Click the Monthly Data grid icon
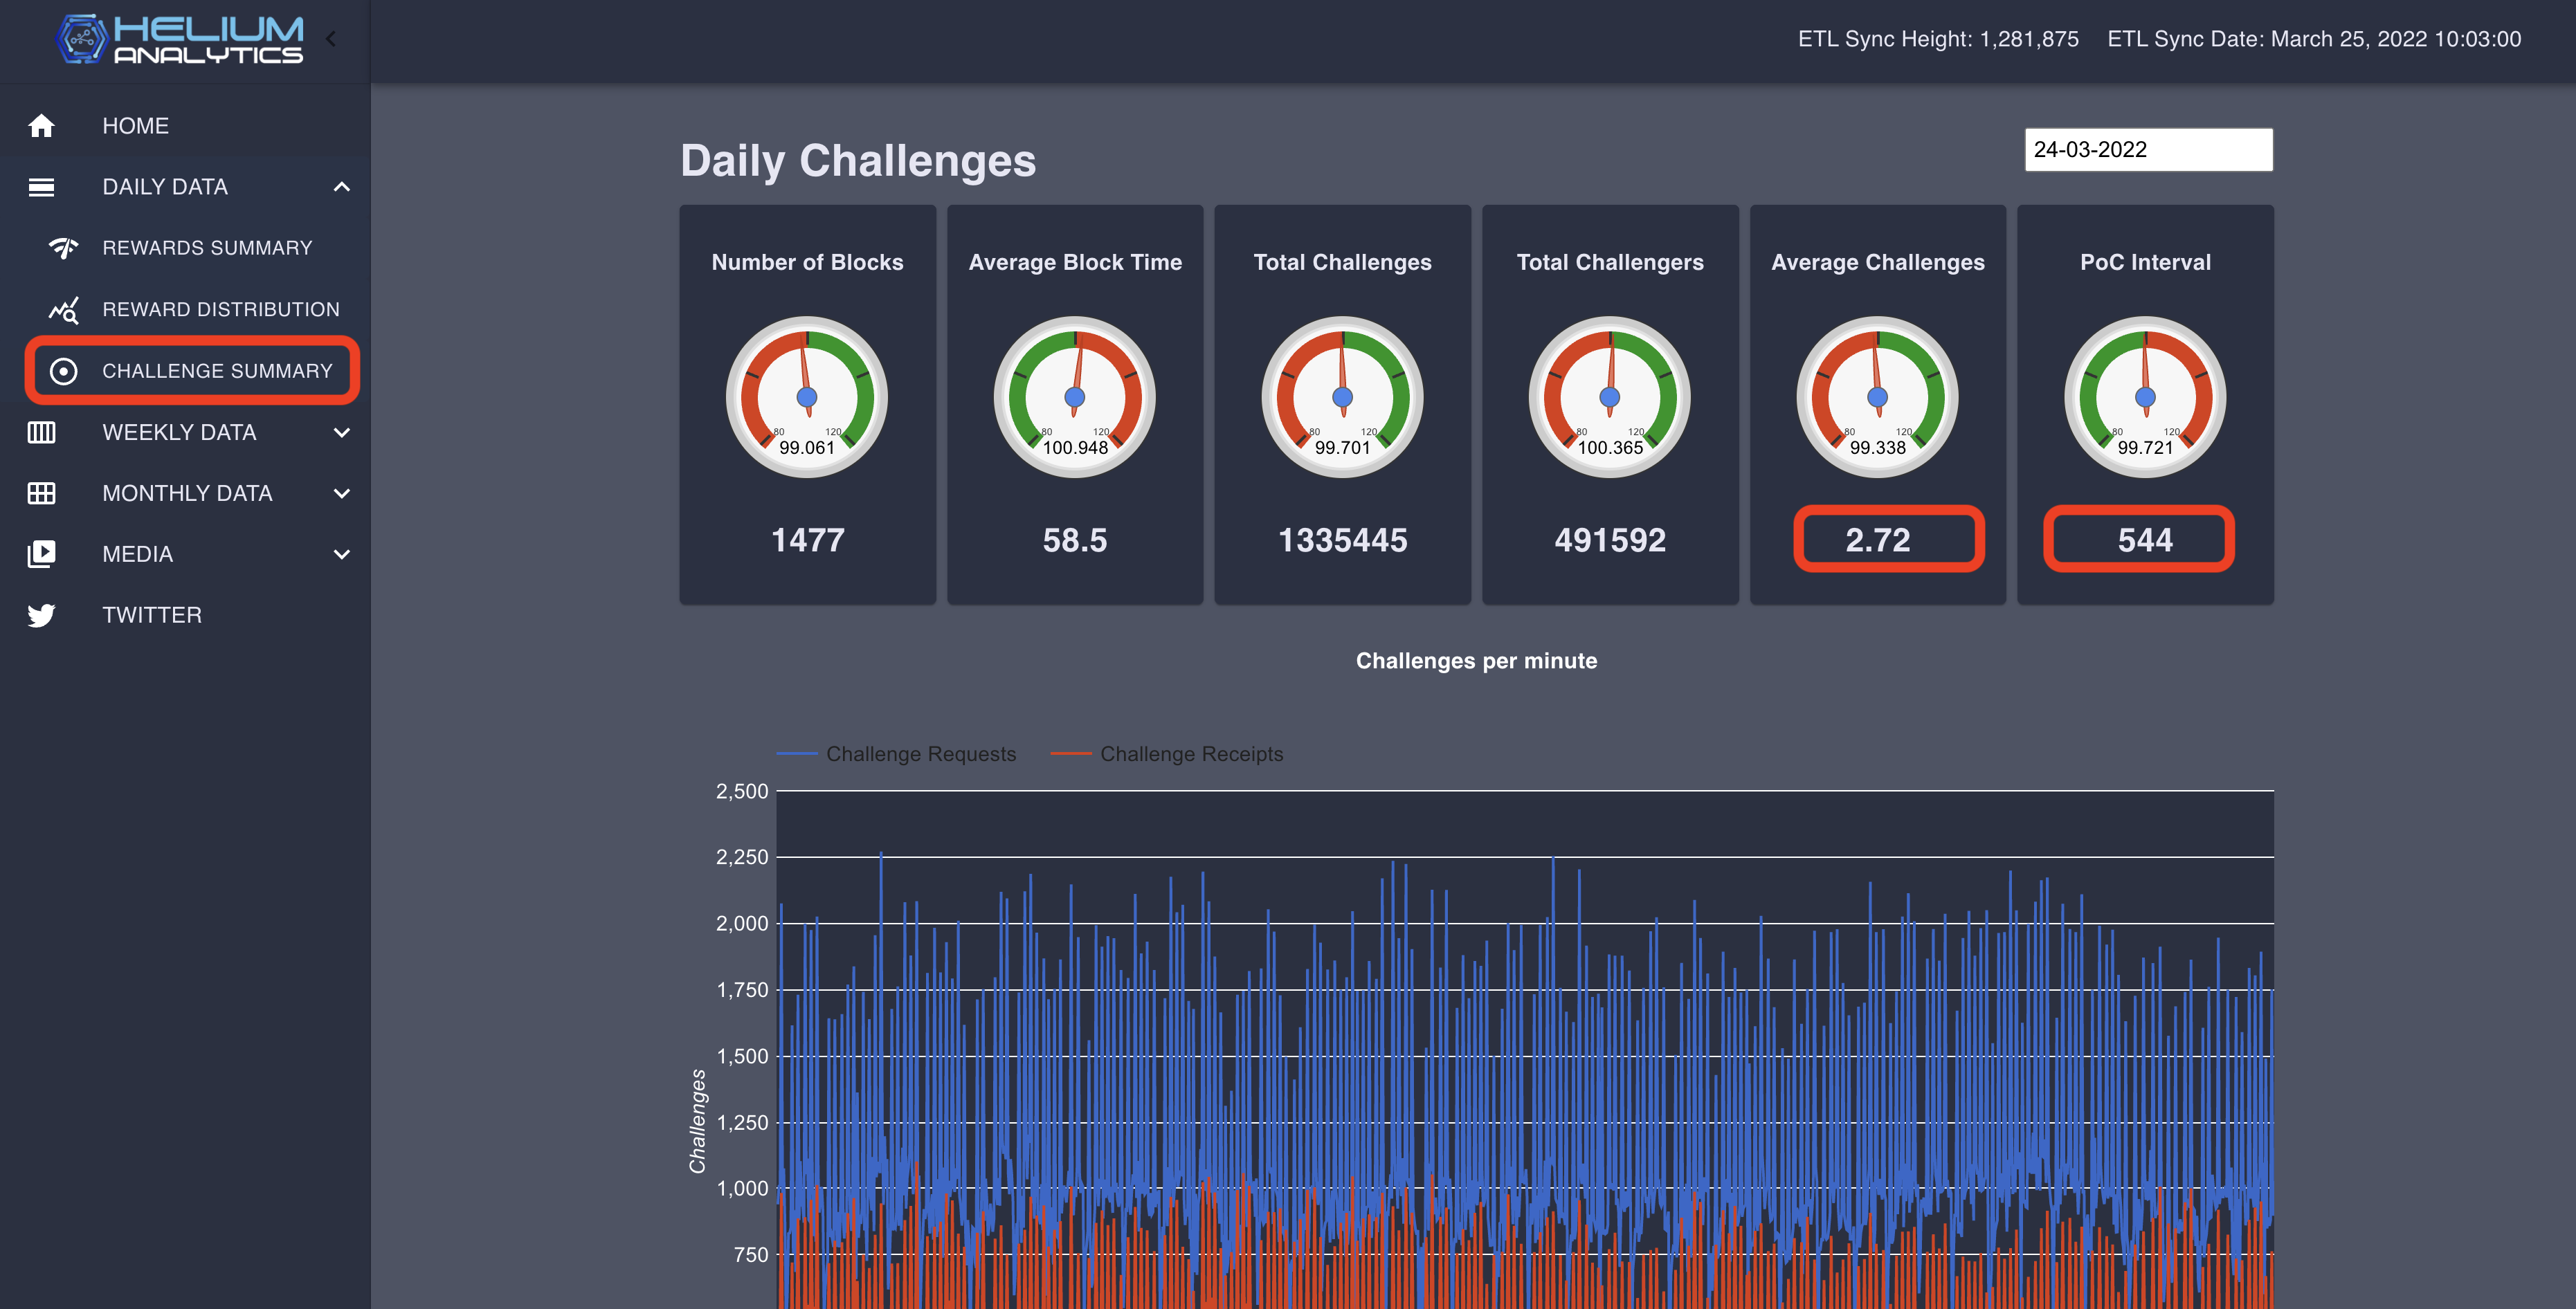This screenshot has width=2576, height=1309. click(41, 493)
